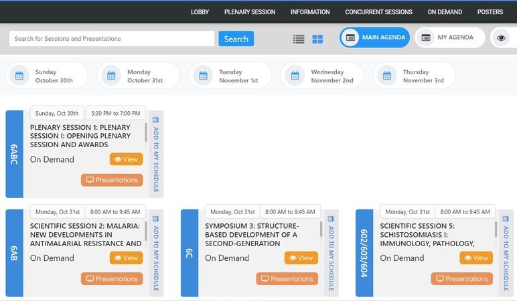Add Symposium 3 to my schedule
The image size is (517, 301).
(331, 253)
